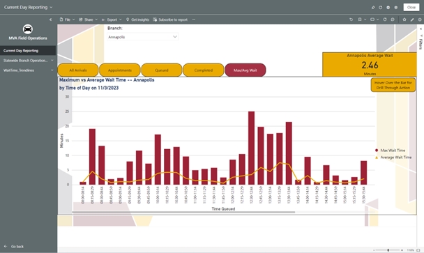Open the Export menu
Image resolution: width=424 pixels, height=253 pixels.
[x=112, y=20]
